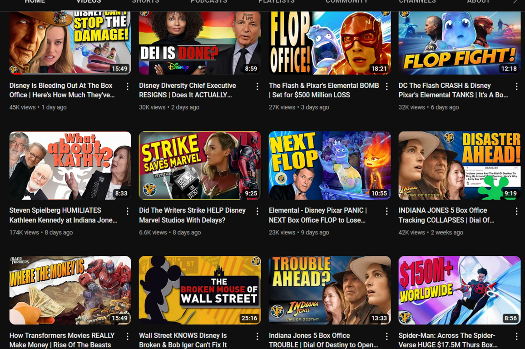
Task: Click '174K views • 8 days ago' text
Action: (x=41, y=232)
